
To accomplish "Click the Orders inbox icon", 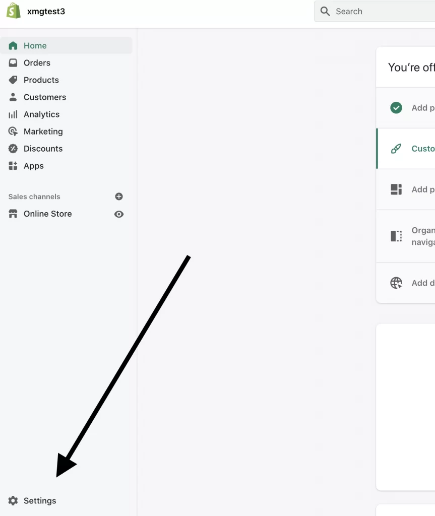I will click(x=13, y=63).
